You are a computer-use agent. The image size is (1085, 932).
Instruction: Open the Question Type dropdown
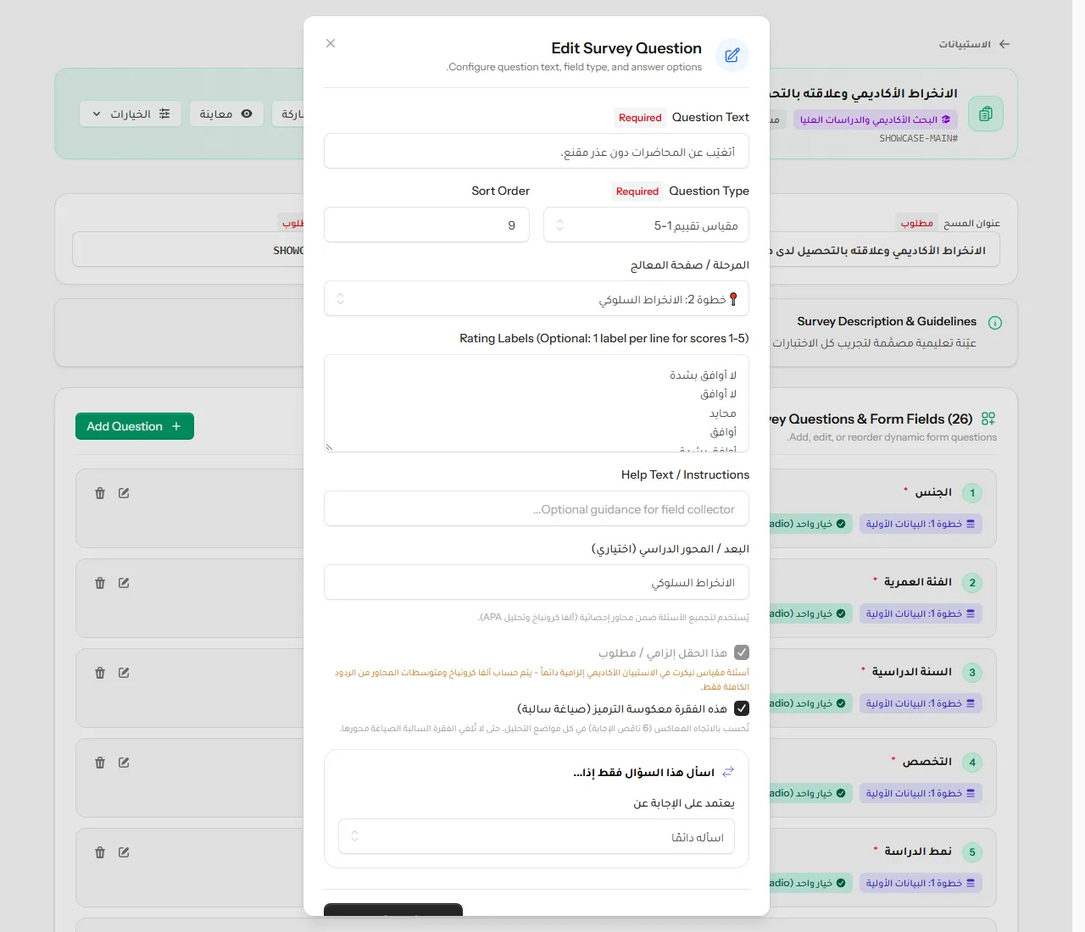pos(646,225)
